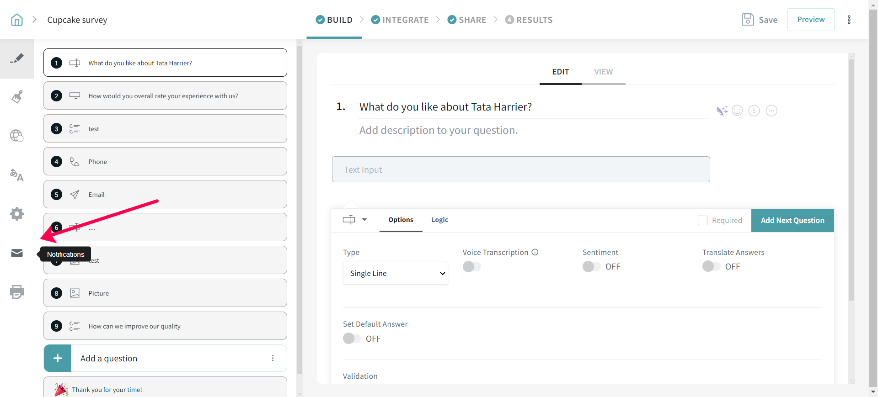Enable the Sentiment toggle
The image size is (878, 397).
(591, 266)
